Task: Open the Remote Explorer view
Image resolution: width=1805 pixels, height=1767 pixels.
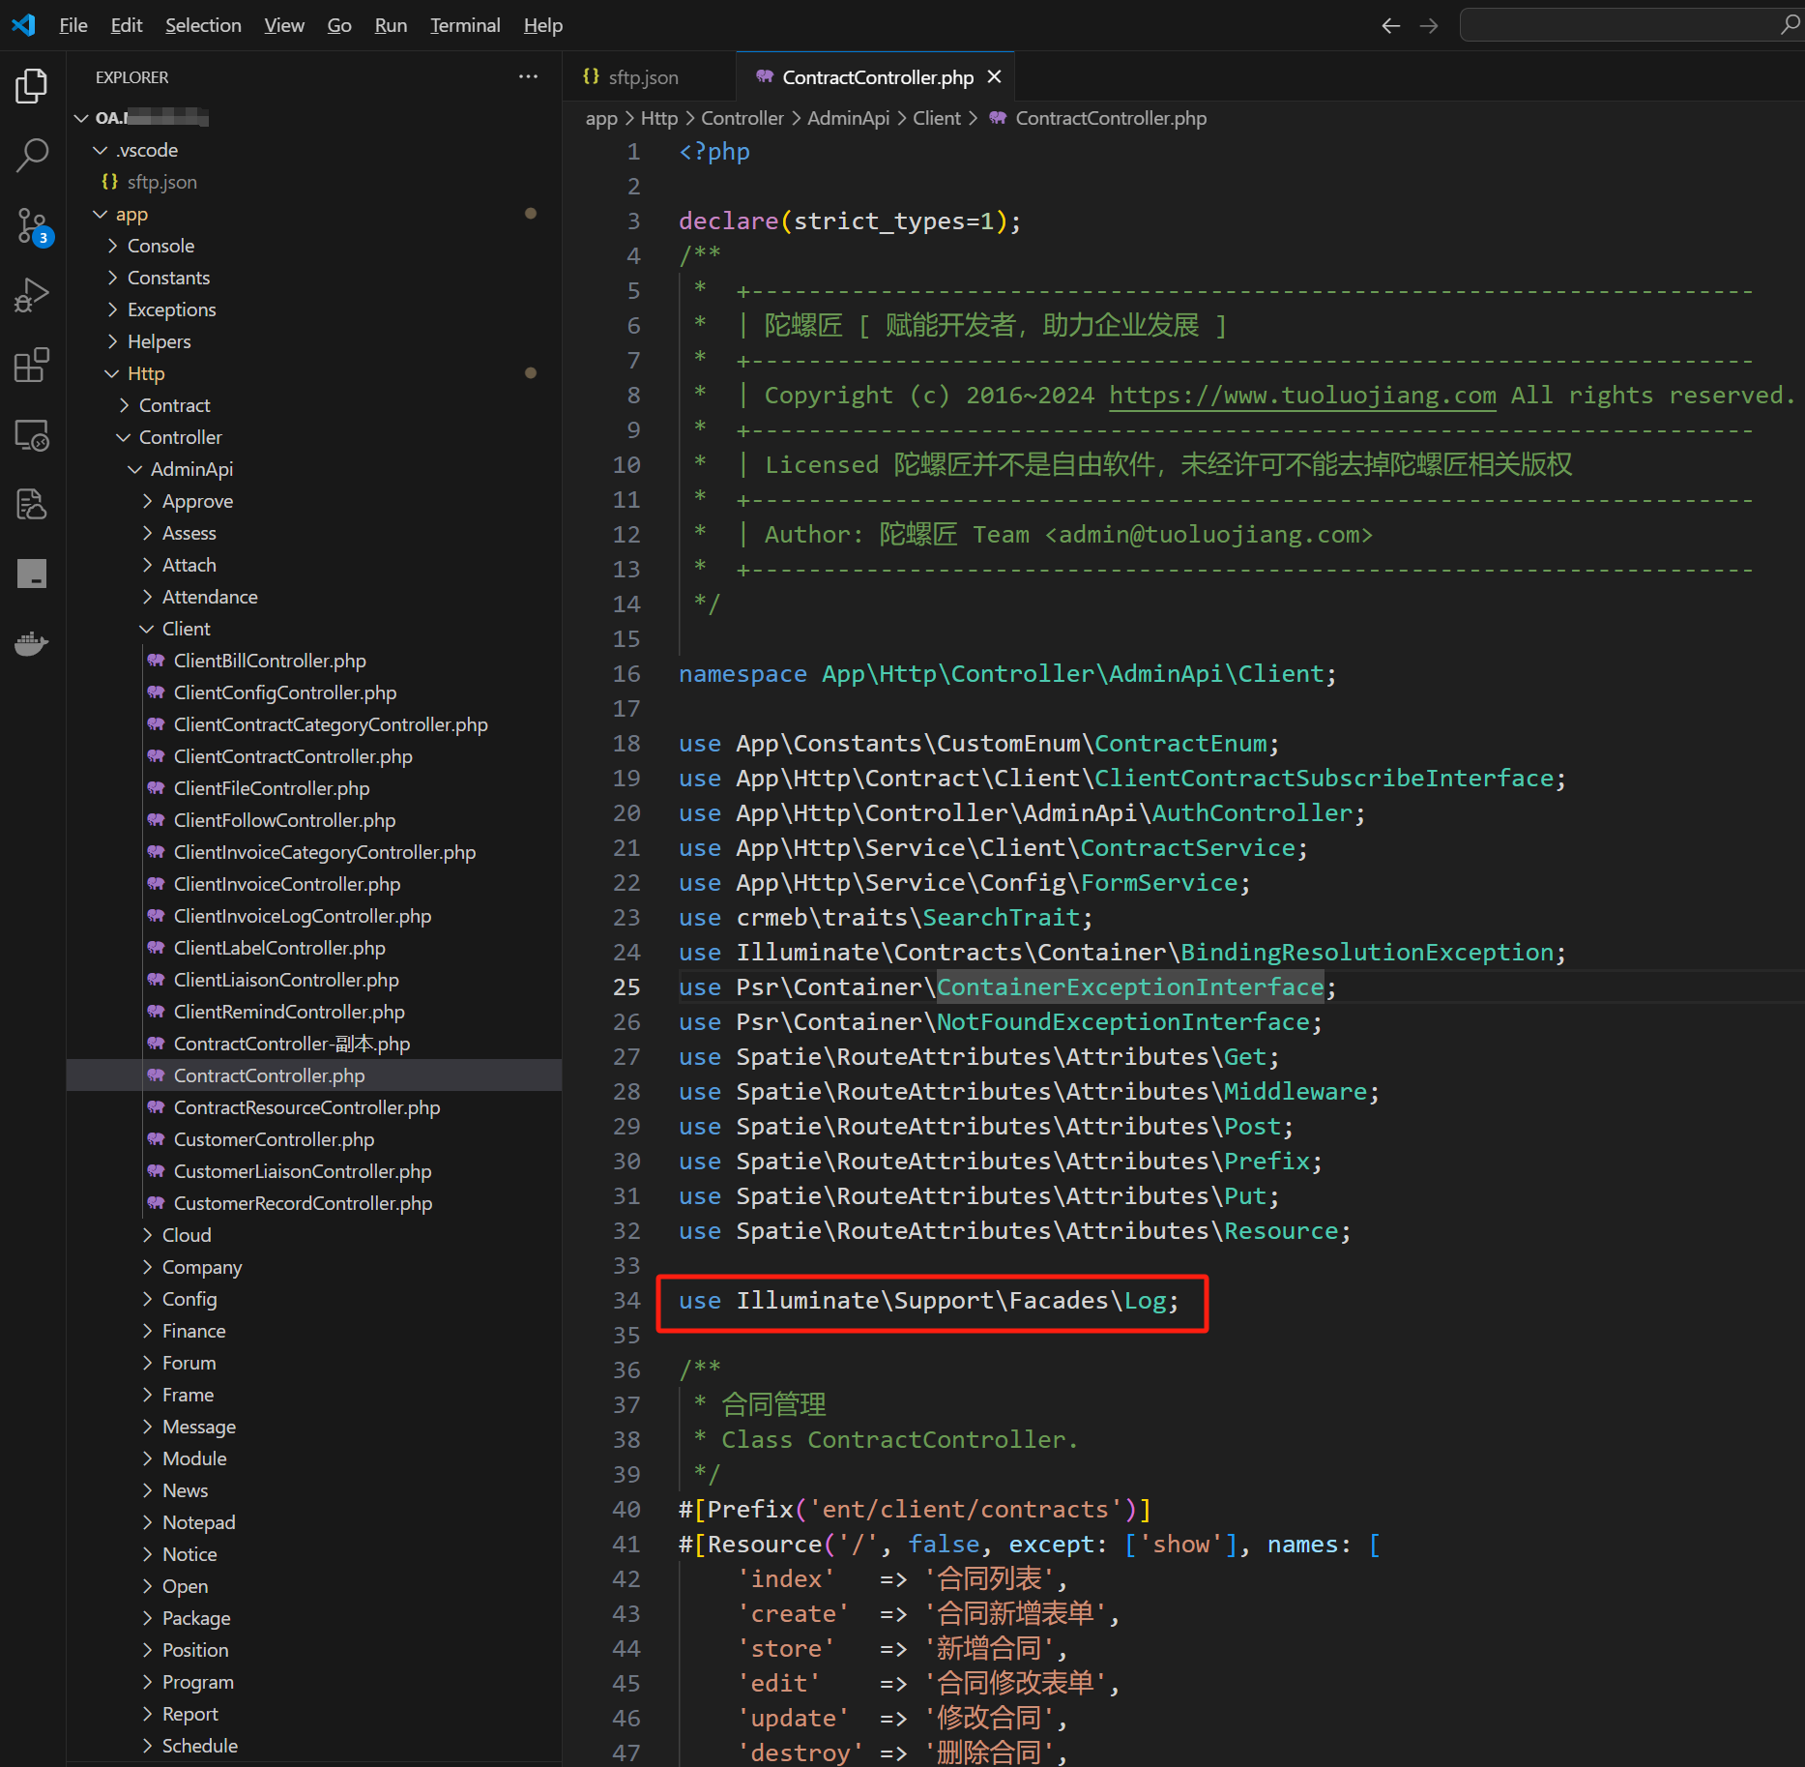Action: click(x=32, y=435)
